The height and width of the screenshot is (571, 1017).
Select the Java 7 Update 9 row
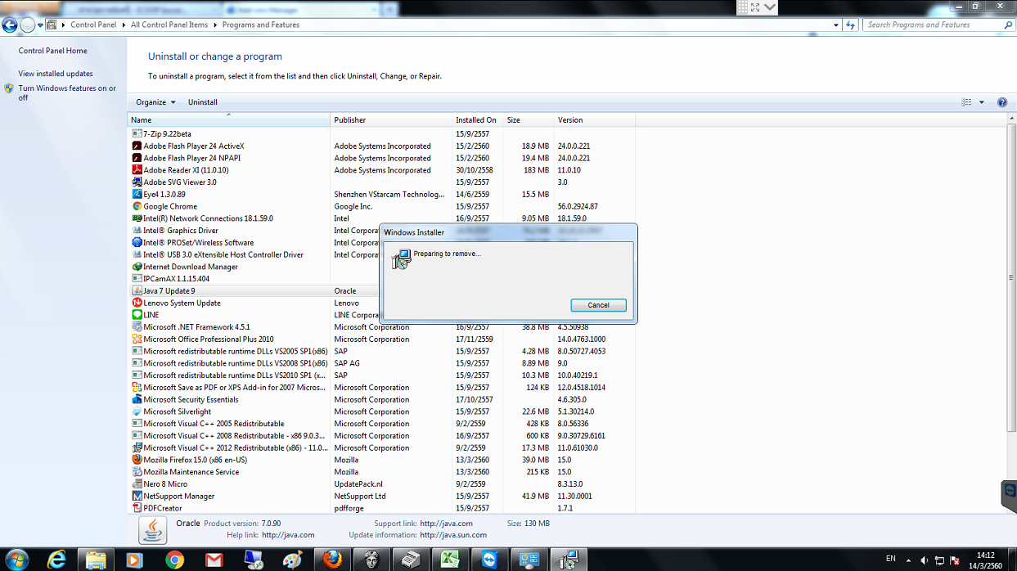tap(383, 290)
